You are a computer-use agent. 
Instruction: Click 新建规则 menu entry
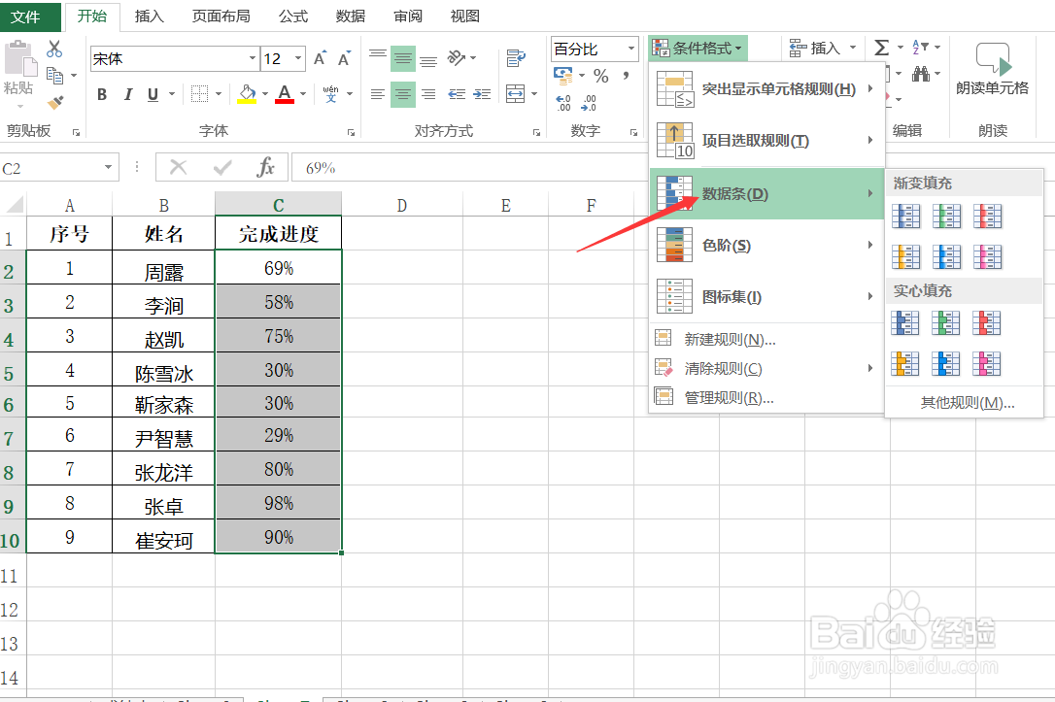pos(766,339)
